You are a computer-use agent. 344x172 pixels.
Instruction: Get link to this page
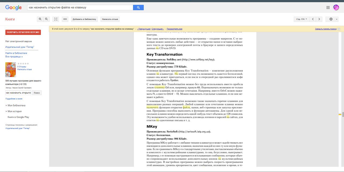point(65,19)
